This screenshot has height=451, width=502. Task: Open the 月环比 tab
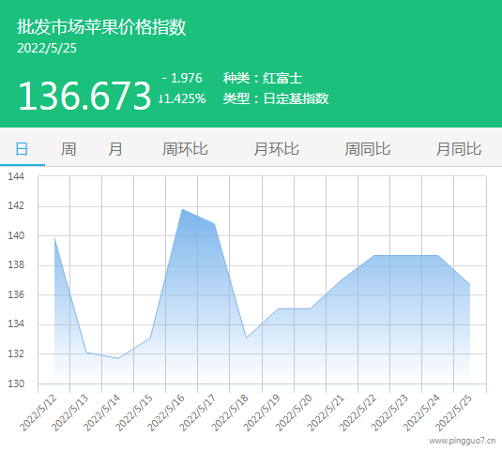276,149
